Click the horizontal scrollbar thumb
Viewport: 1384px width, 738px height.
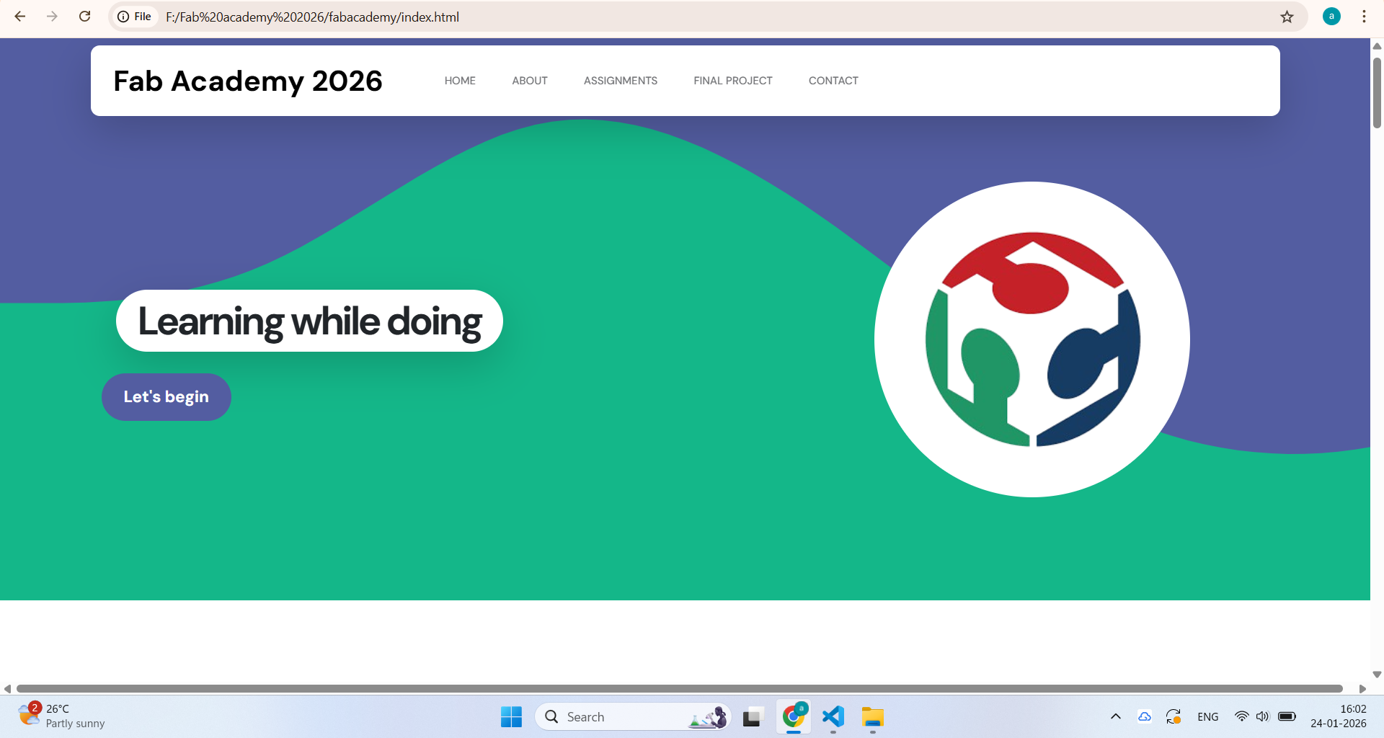679,689
